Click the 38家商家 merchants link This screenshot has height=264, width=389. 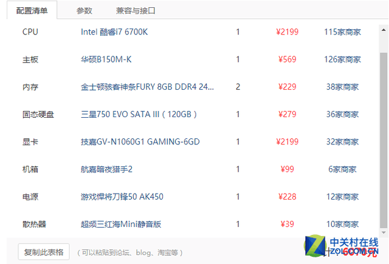pos(342,87)
